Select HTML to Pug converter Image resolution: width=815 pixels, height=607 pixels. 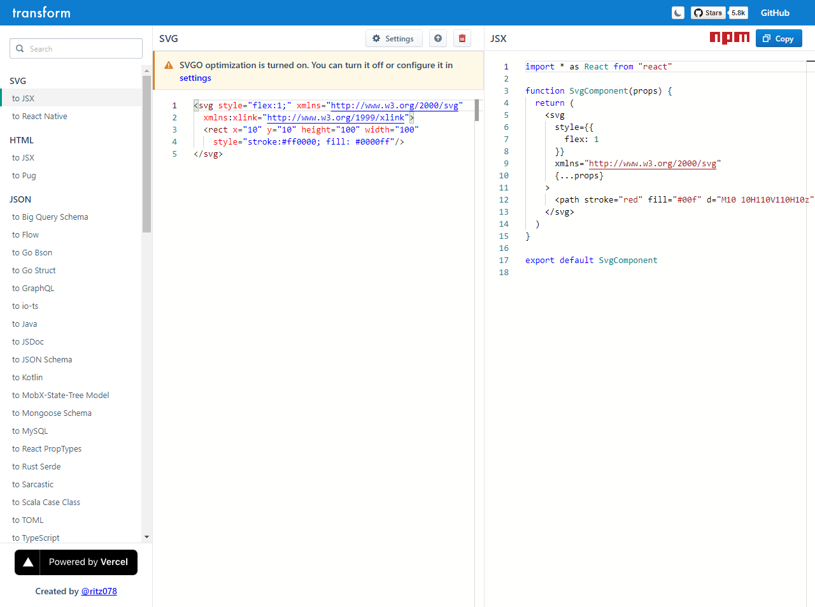(x=24, y=176)
